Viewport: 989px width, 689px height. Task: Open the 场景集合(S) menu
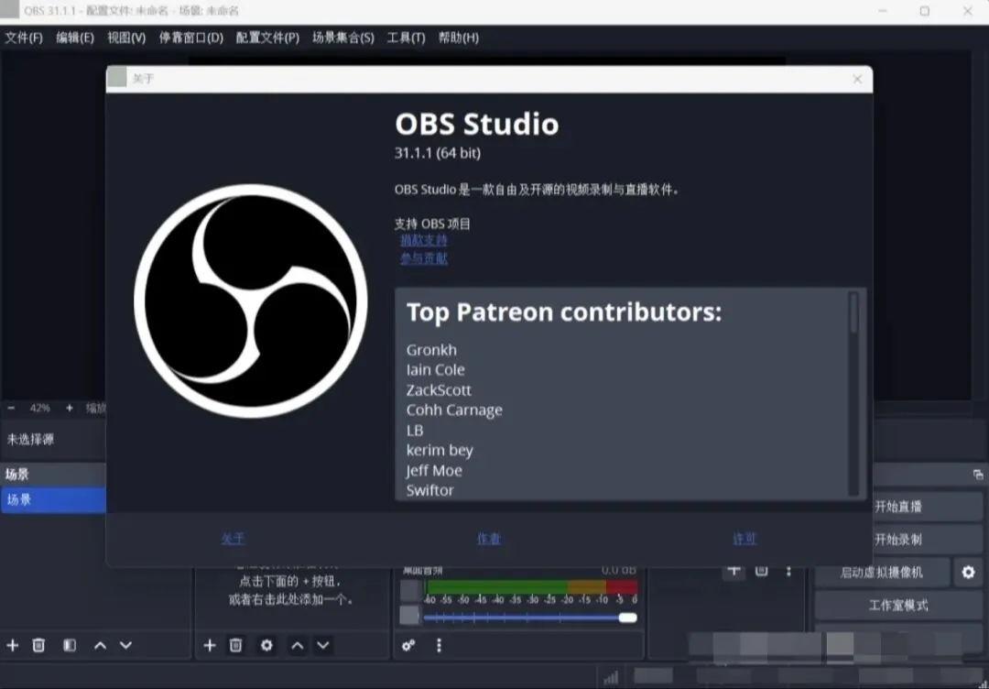(343, 38)
